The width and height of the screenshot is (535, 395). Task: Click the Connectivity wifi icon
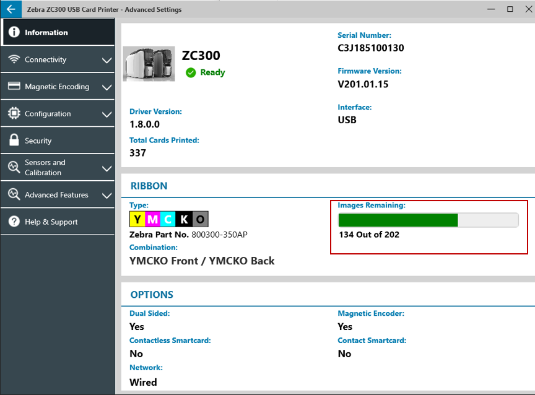14,59
